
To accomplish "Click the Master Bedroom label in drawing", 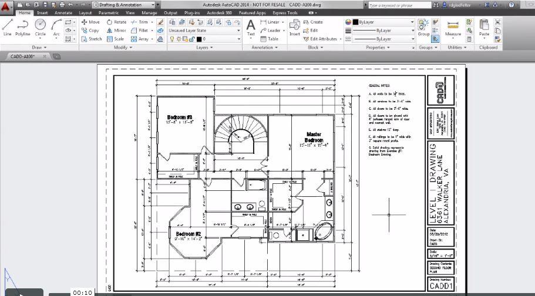I will [x=314, y=137].
